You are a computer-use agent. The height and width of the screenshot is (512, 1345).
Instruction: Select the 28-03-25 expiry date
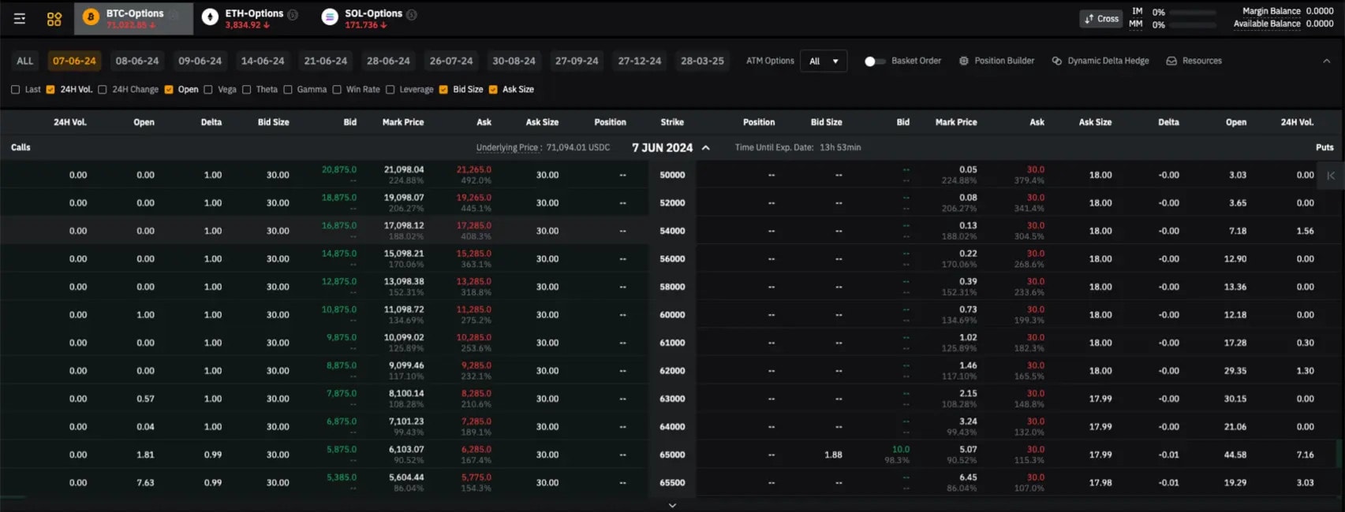tap(702, 61)
